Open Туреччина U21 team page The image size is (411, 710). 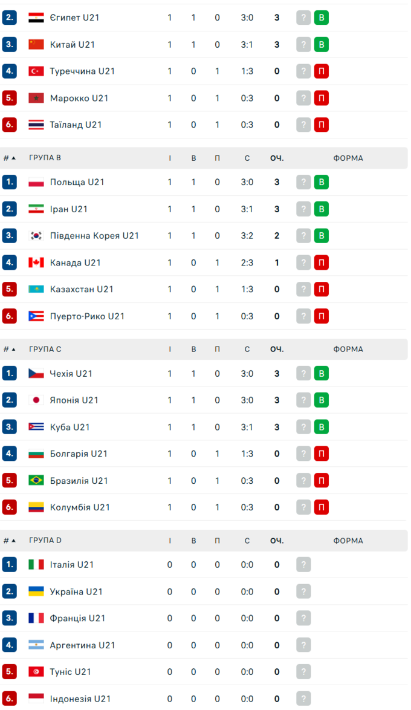pyautogui.click(x=82, y=71)
